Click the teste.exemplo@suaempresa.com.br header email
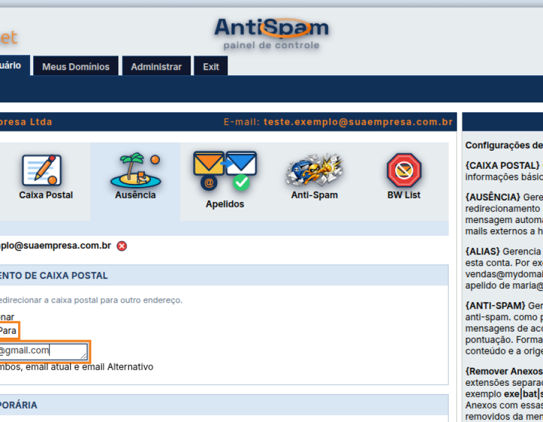Viewport: 543px width, 422px height. point(358,122)
